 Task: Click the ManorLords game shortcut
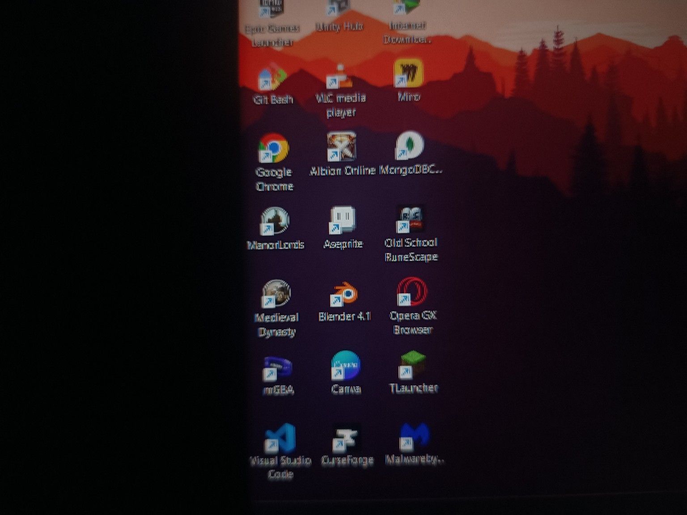coord(276,228)
